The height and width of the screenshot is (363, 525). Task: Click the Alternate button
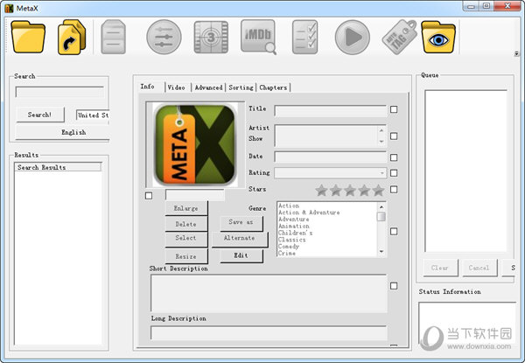[x=240, y=238]
